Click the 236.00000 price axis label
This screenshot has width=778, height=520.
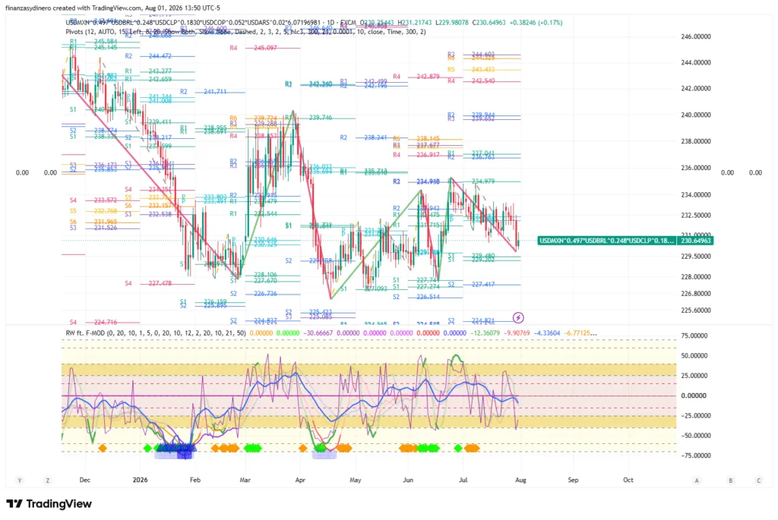click(696, 168)
